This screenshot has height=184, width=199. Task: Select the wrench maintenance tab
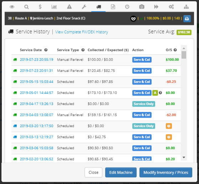pos(84,7)
